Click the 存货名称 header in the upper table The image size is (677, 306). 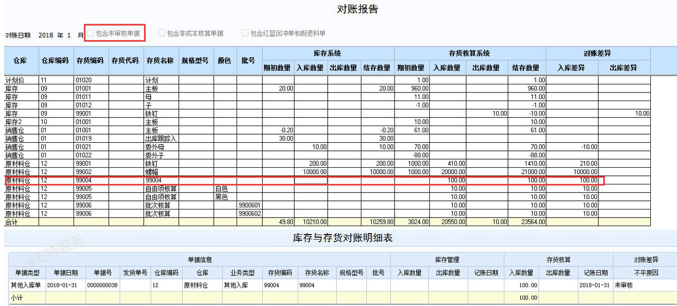pos(160,61)
